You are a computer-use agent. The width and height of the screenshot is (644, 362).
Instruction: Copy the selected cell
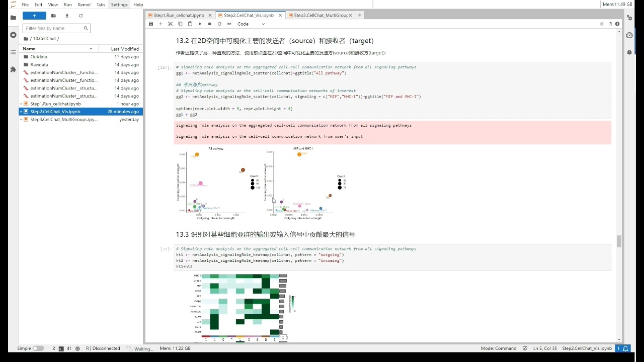[180, 24]
